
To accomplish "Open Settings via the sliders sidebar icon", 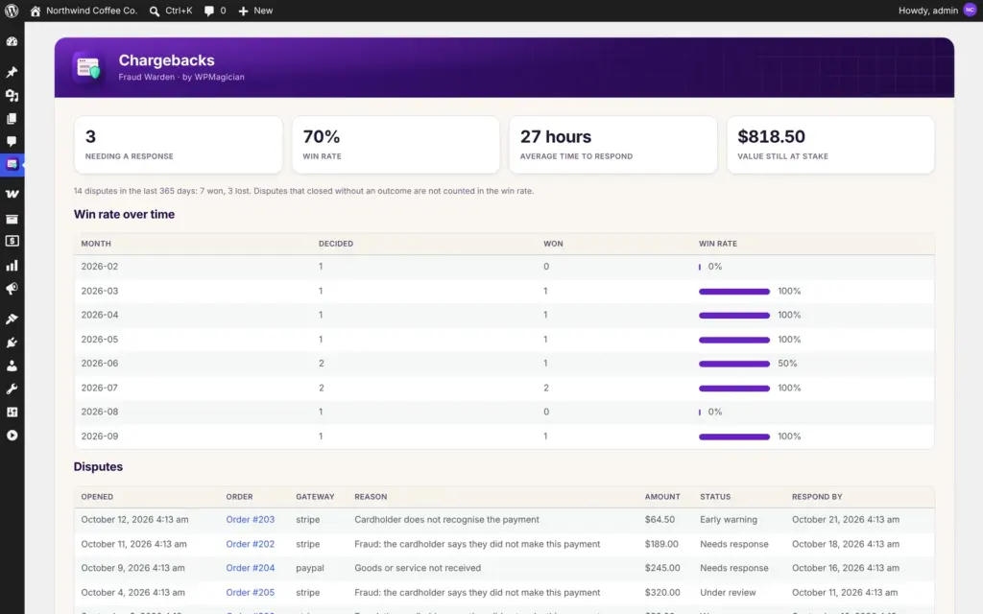I will click(x=12, y=412).
